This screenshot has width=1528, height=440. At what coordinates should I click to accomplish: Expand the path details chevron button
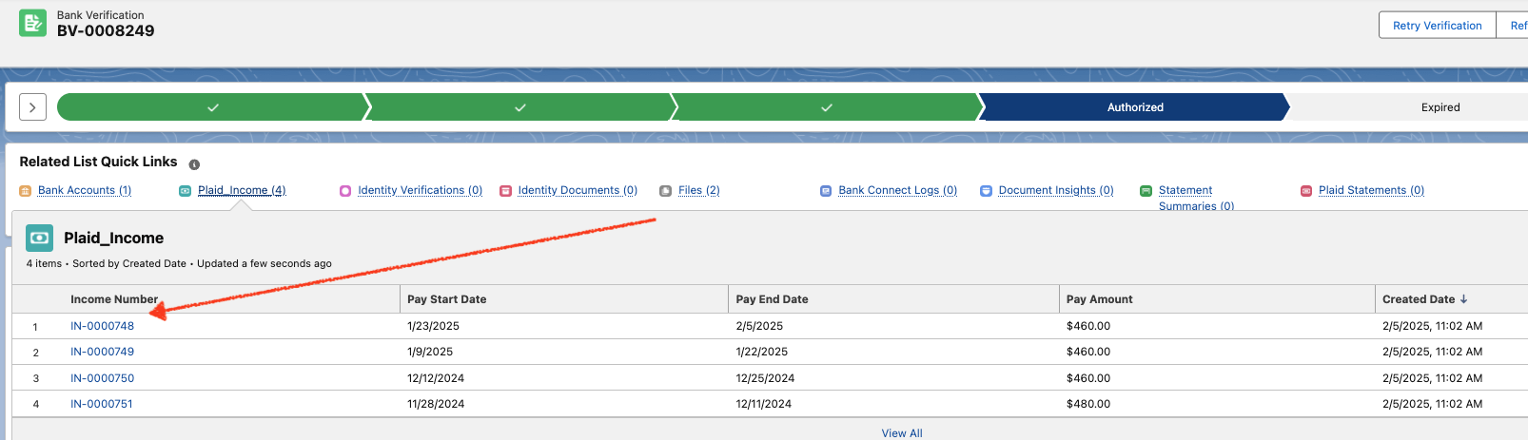tap(32, 107)
